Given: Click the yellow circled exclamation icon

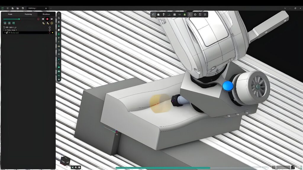Looking at the screenshot, I should [x=52, y=23].
